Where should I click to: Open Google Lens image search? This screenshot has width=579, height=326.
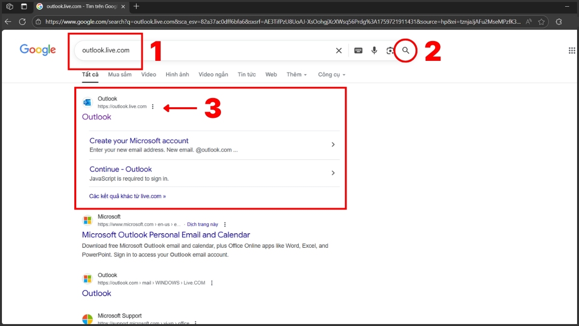(x=390, y=50)
